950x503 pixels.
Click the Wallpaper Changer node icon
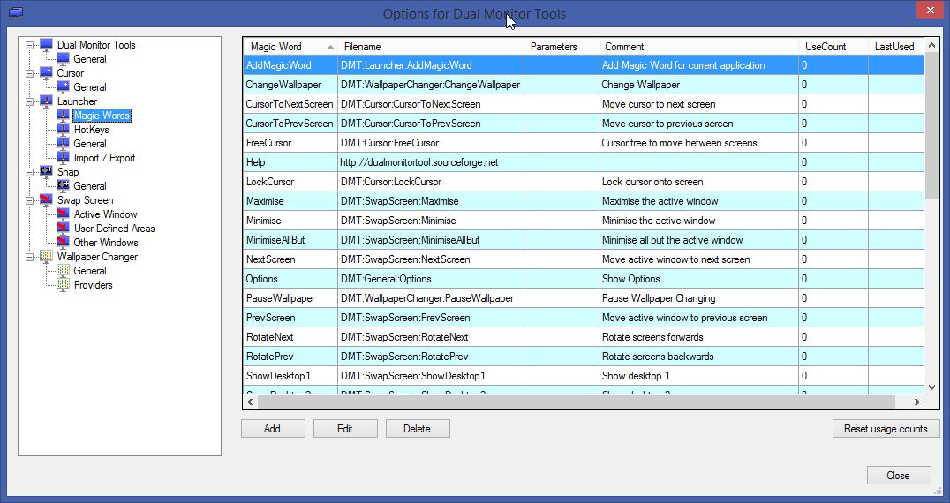(46, 257)
